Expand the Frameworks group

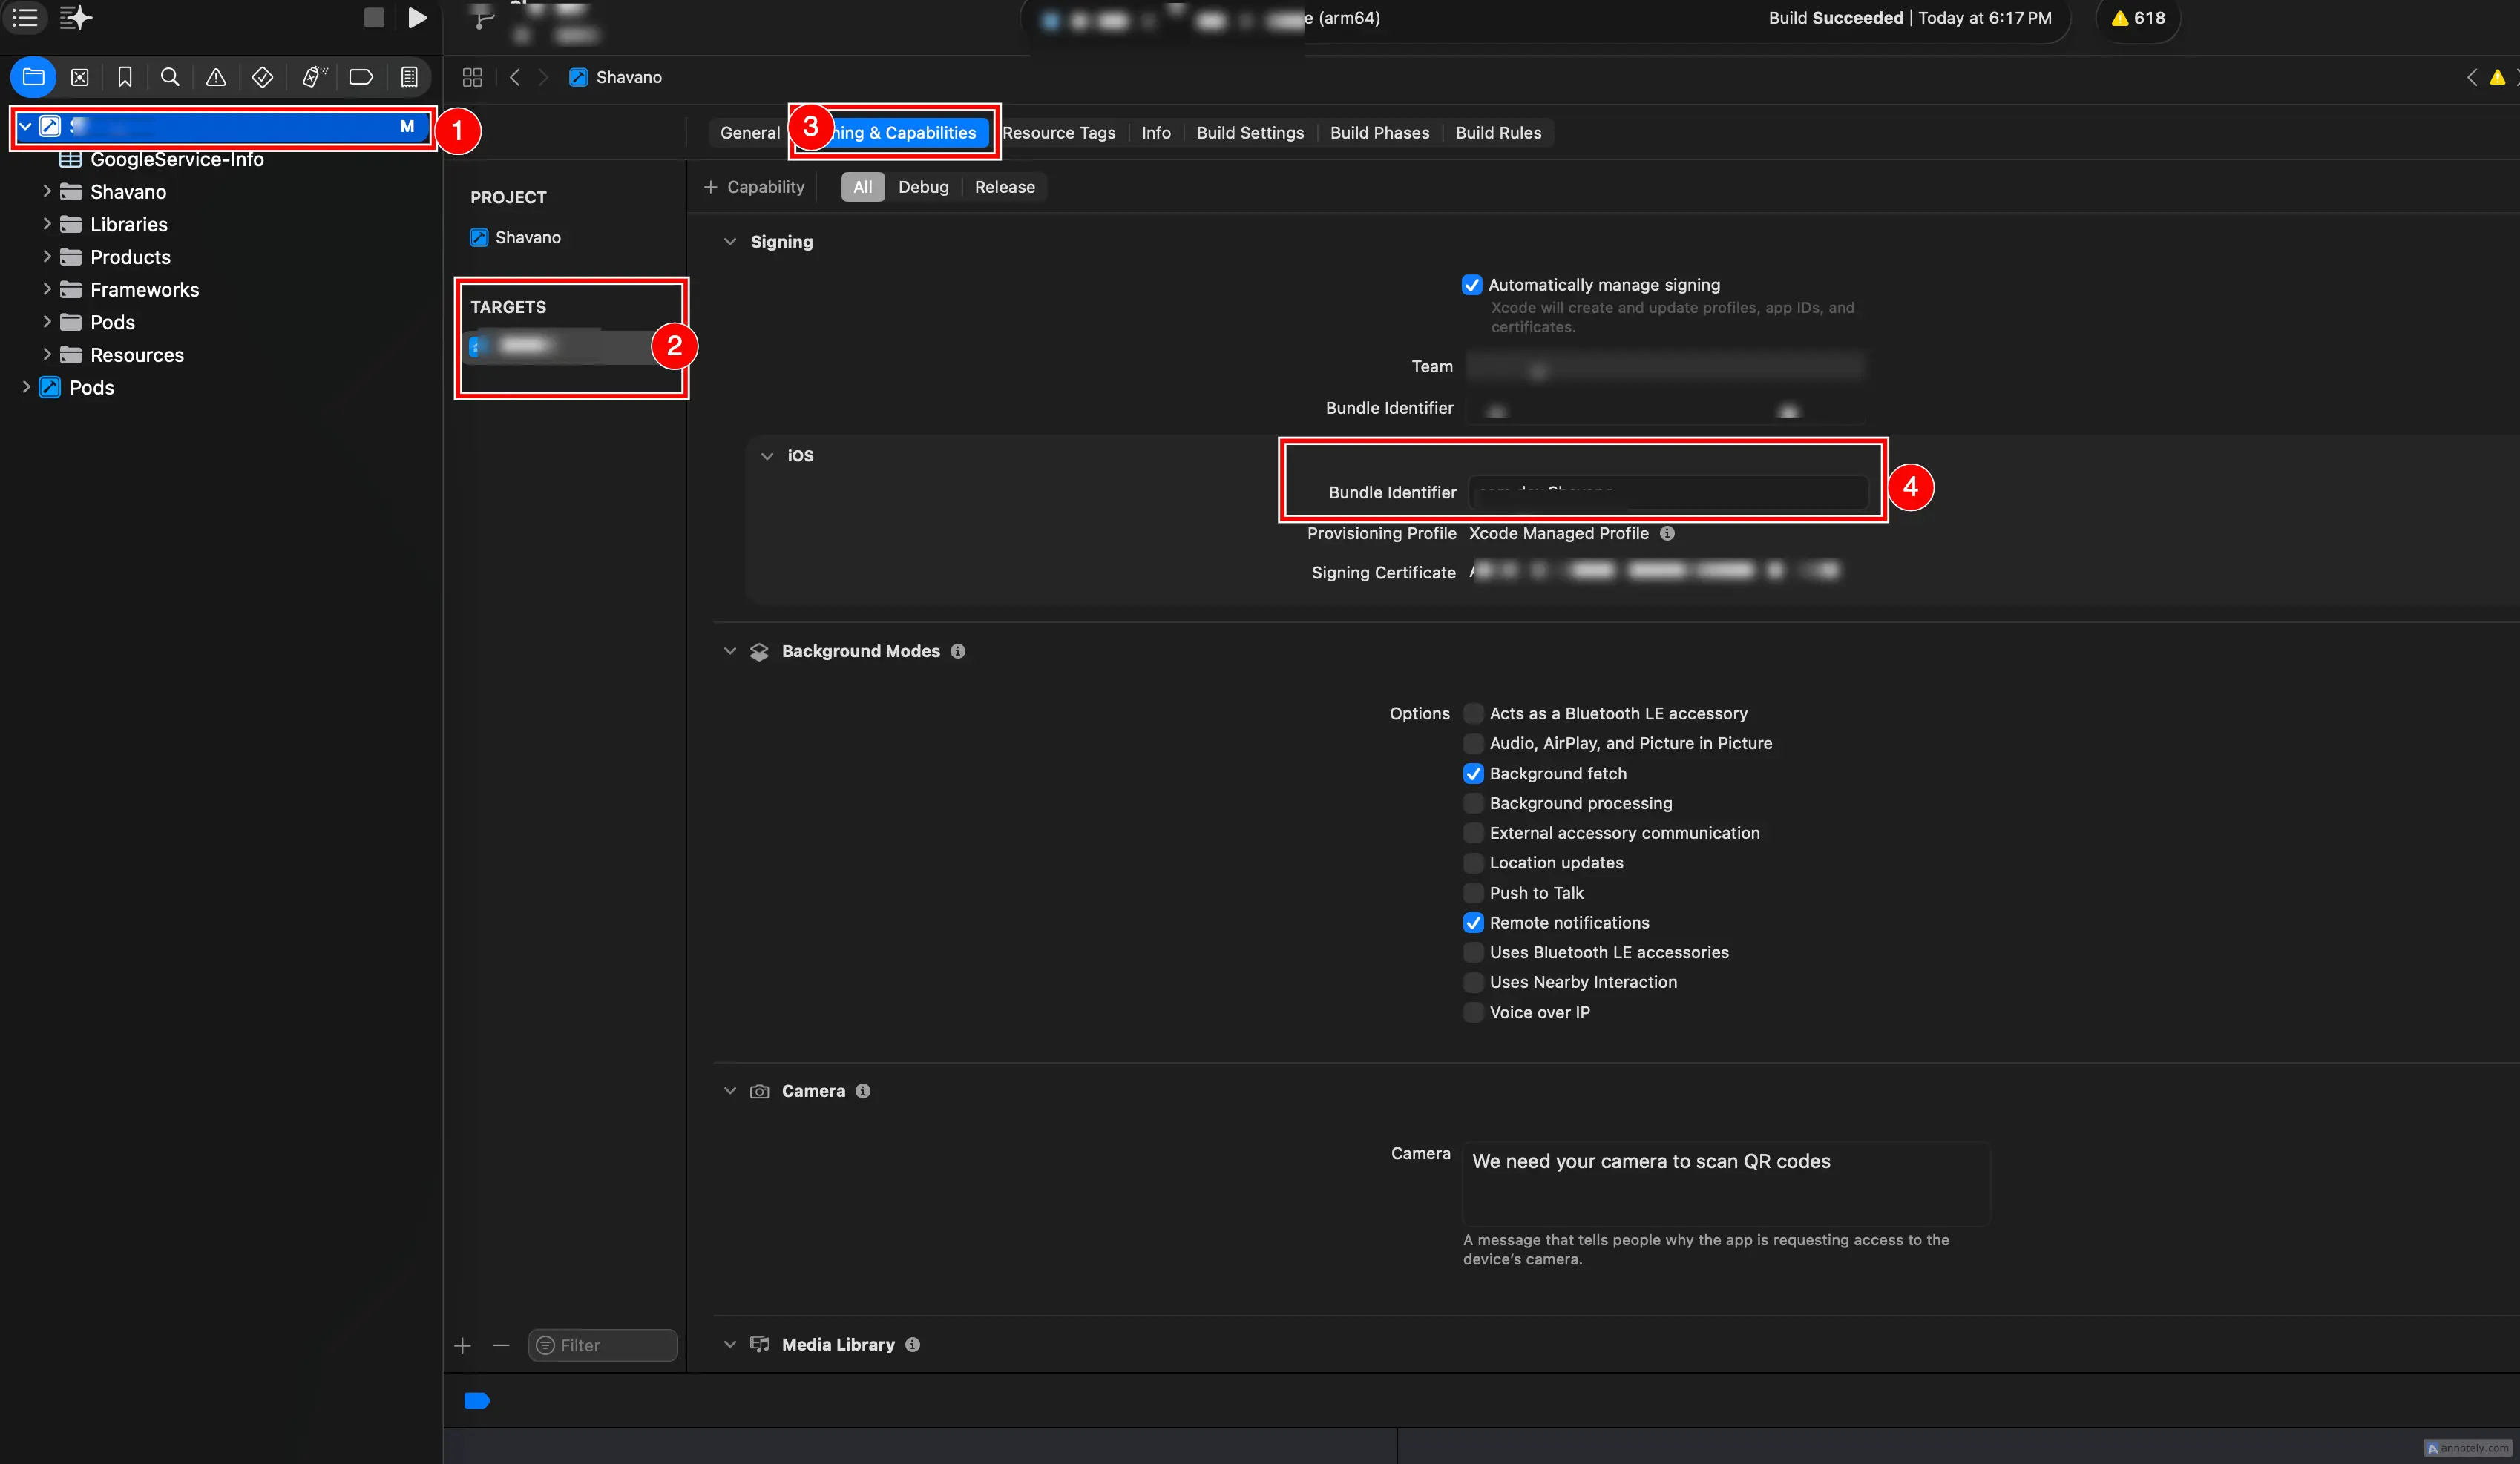coord(47,288)
